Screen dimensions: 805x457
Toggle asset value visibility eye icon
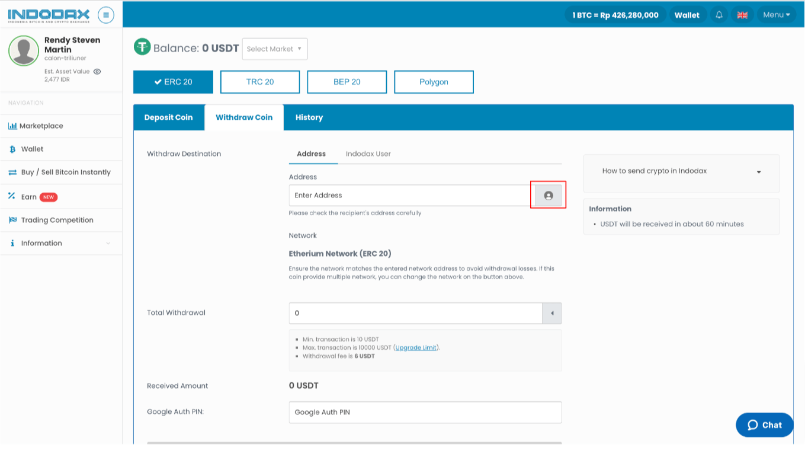coord(97,71)
